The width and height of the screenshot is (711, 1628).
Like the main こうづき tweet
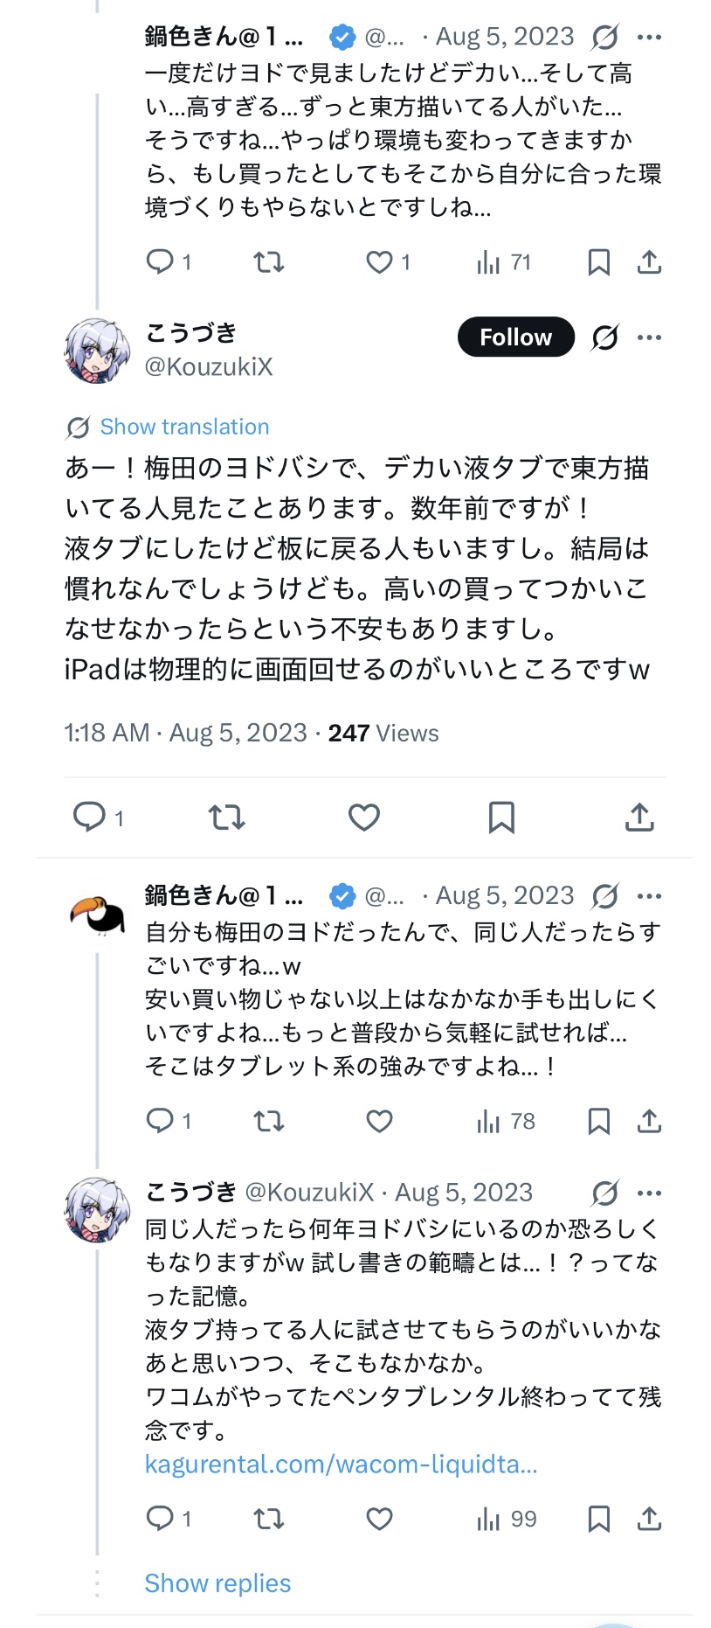(363, 817)
